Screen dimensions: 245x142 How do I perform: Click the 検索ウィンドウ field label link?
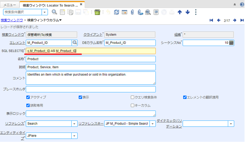coord(13,35)
